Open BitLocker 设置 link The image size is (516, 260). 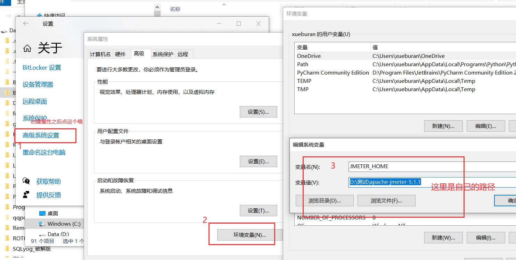click(x=42, y=68)
